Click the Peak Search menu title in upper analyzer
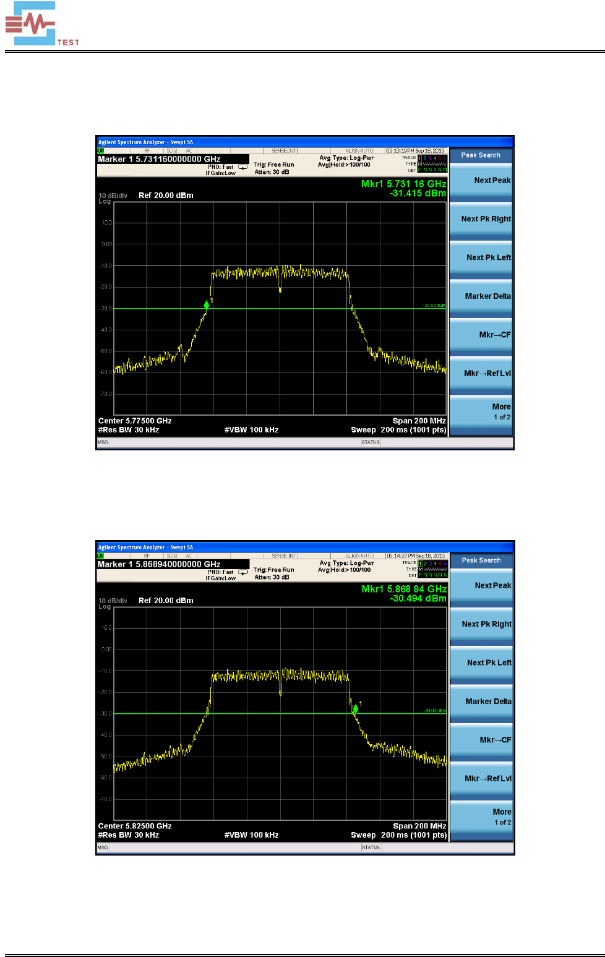Image resolution: width=605 pixels, height=957 pixels. 481,155
